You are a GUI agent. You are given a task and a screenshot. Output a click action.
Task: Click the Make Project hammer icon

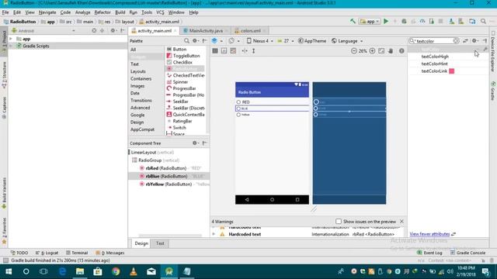coord(353,22)
